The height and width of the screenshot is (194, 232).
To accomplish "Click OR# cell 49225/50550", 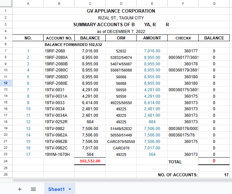I will coord(121,103).
